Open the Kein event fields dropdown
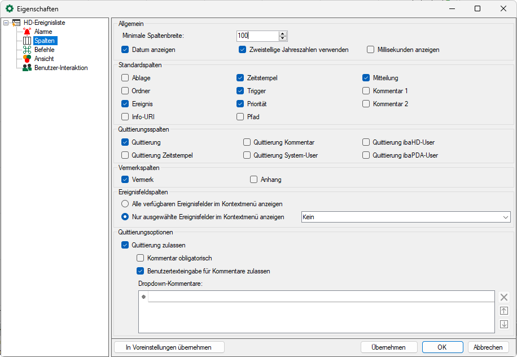The image size is (517, 357). pyautogui.click(x=405, y=217)
